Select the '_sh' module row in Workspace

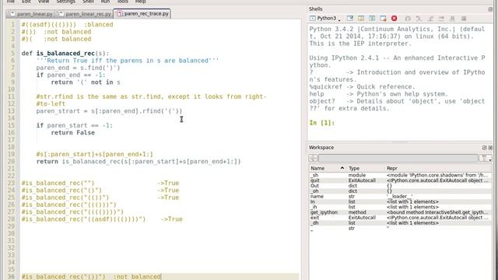coord(400,175)
